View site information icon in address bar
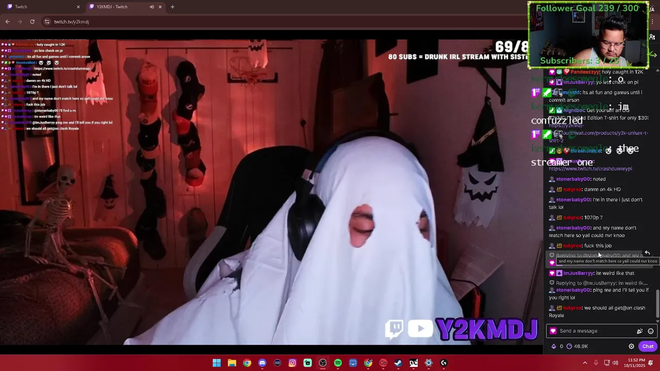The image size is (660, 371). [47, 22]
